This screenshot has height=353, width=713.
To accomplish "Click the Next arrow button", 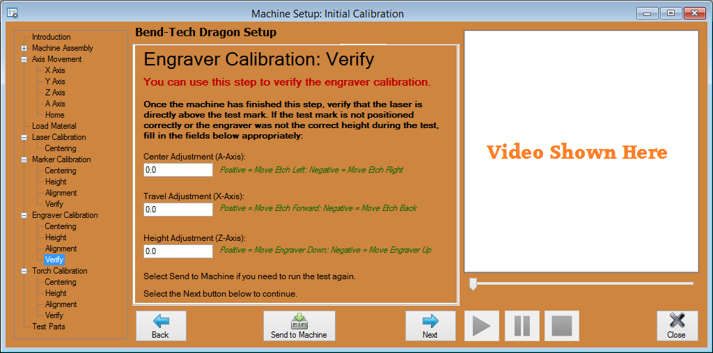I will [x=430, y=326].
